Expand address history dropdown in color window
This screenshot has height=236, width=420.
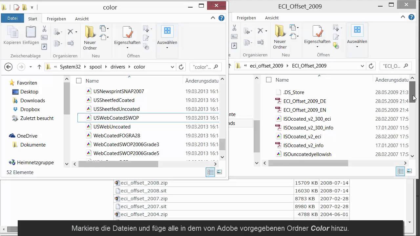click(x=172, y=67)
